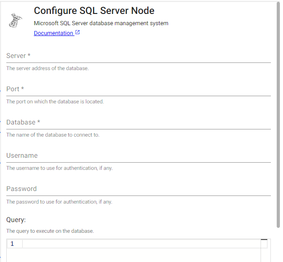Screen dimensions: 283x262
Task: Click the query editor's overview ruler marker
Action: 264,240
